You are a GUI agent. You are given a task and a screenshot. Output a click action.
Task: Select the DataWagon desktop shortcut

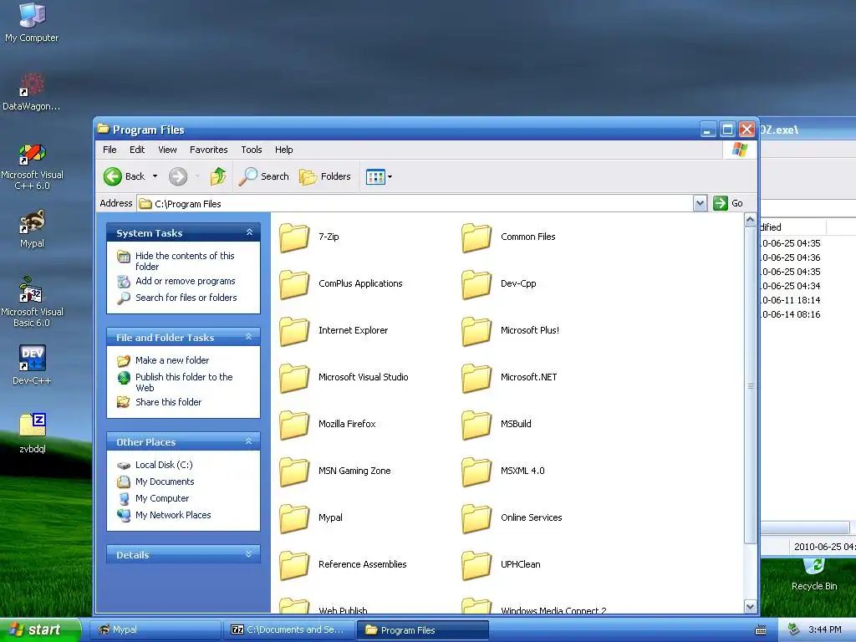(x=32, y=84)
